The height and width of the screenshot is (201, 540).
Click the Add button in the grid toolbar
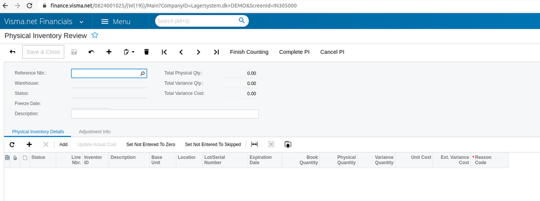63,144
